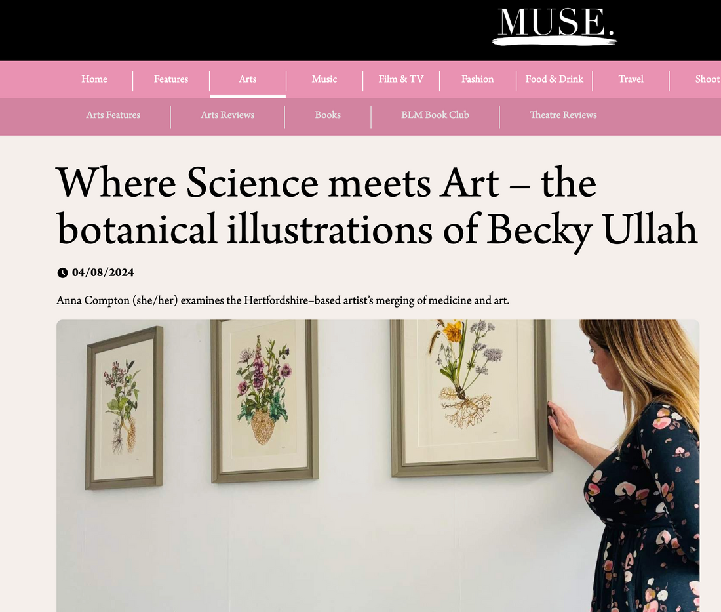Open the Fashion section
This screenshot has width=721, height=612.
[x=478, y=79]
